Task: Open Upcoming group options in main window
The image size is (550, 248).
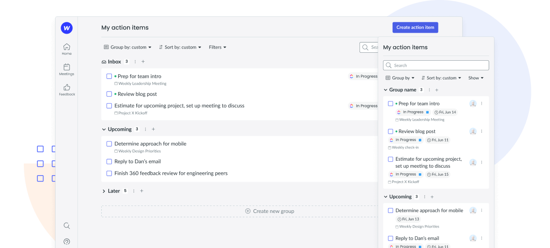Action: [145, 129]
